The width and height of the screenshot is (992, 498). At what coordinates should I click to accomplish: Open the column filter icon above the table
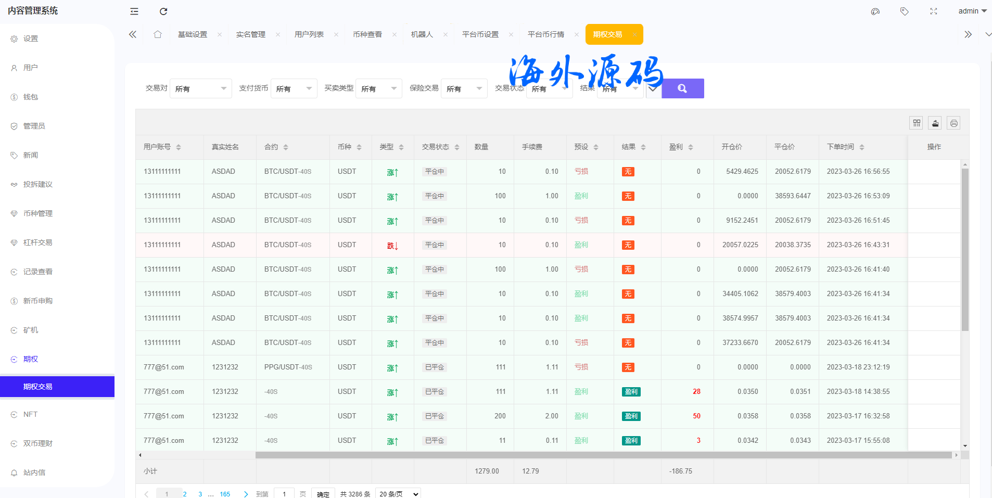(917, 123)
